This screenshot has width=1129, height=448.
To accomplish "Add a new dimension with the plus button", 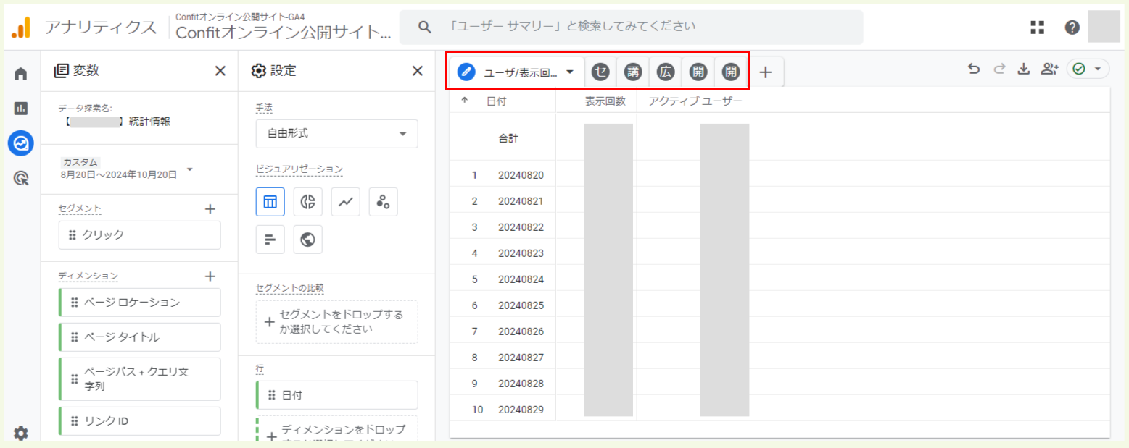I will (x=210, y=276).
